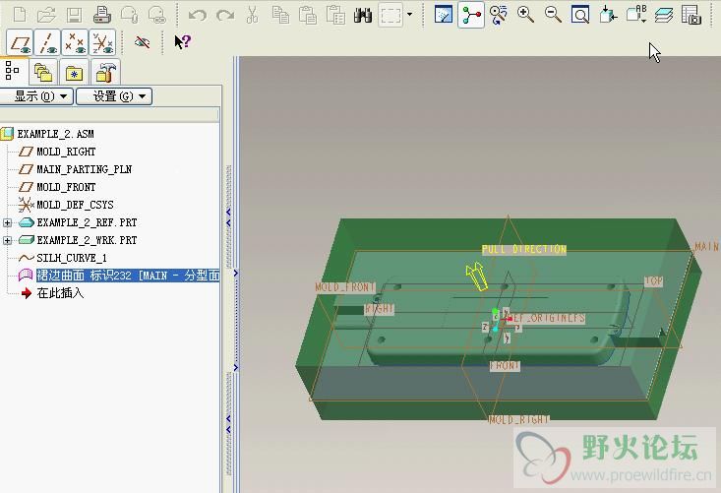The height and width of the screenshot is (493, 721).
Task: Open Paste Special icon
Action: pyautogui.click(x=335, y=15)
